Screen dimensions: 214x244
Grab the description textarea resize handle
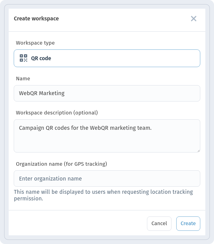198,151
